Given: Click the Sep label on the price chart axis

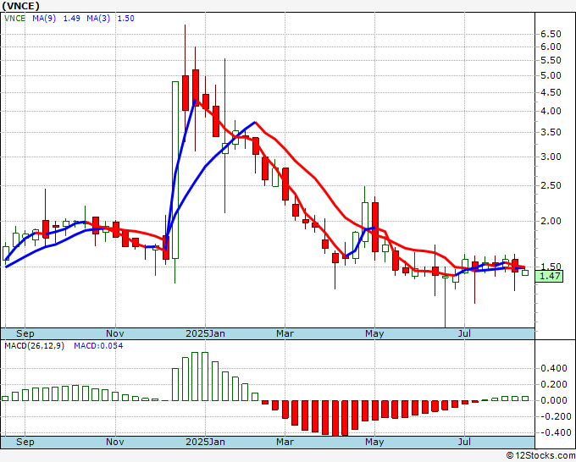Looking at the screenshot, I should click(25, 333).
